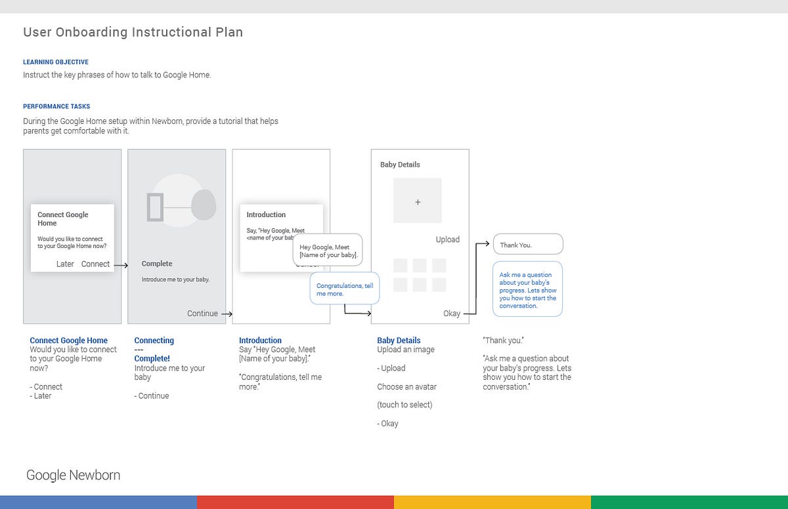Click the Google Home egg-shaped device icon

coord(205,204)
